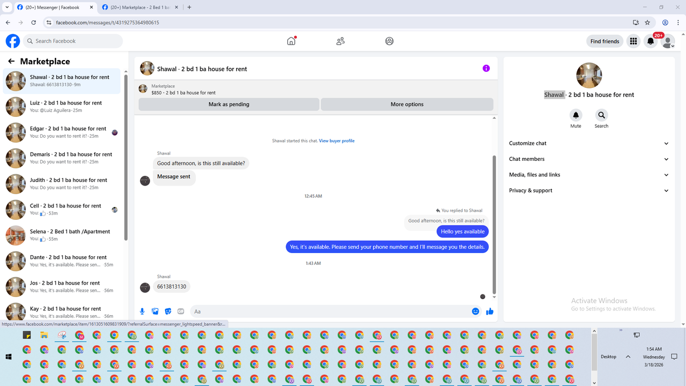Open the notifications bell with 20+ badge
This screenshot has width=686, height=386.
[651, 41]
